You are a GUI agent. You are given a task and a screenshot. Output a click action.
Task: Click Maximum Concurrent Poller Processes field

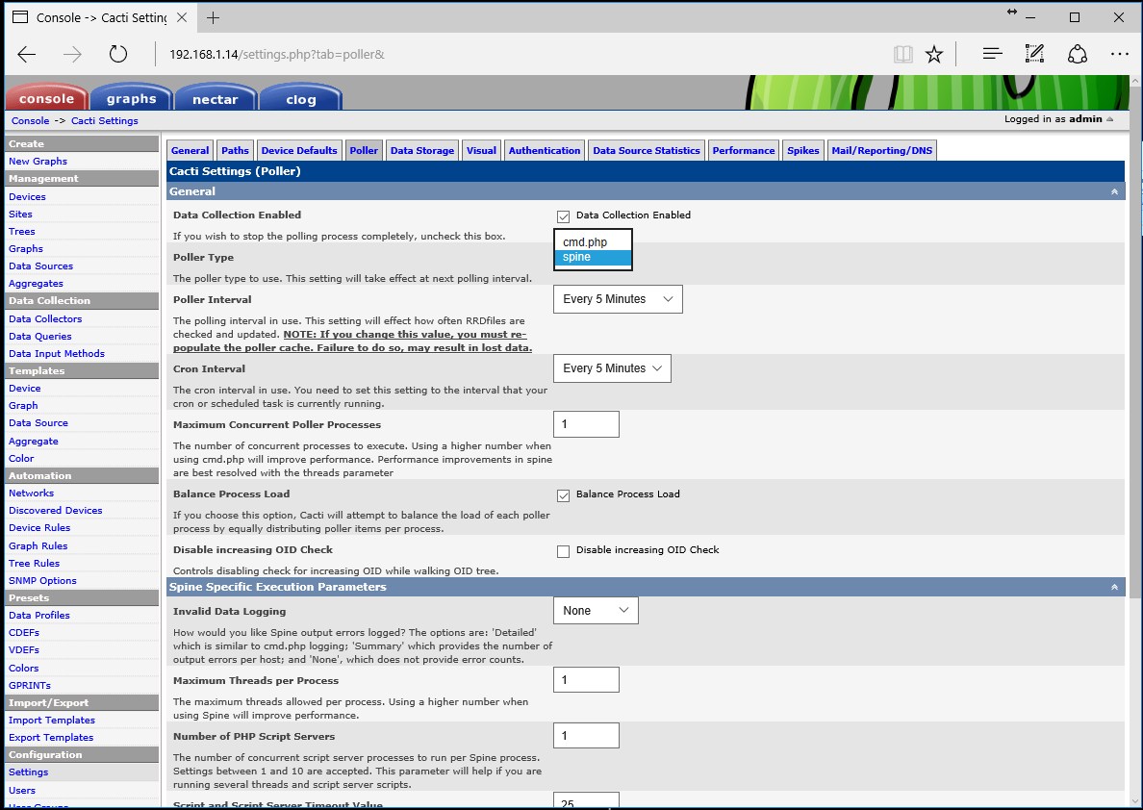(x=586, y=424)
